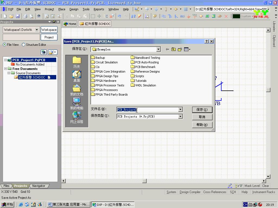Click the VCC power port icon
Image resolution: width=278 pixels, height=208 pixels.
tap(195, 16)
